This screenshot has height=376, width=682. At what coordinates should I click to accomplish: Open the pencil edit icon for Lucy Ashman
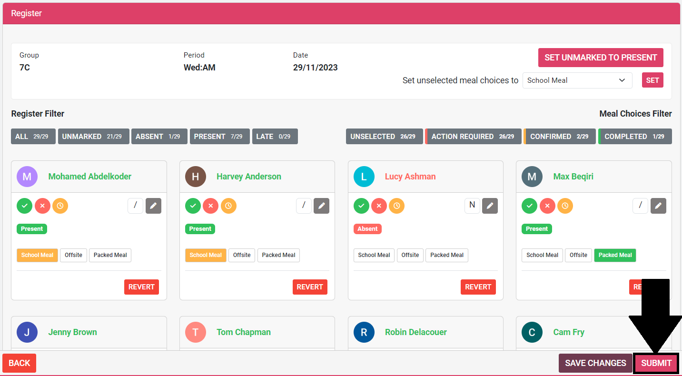[x=490, y=206]
